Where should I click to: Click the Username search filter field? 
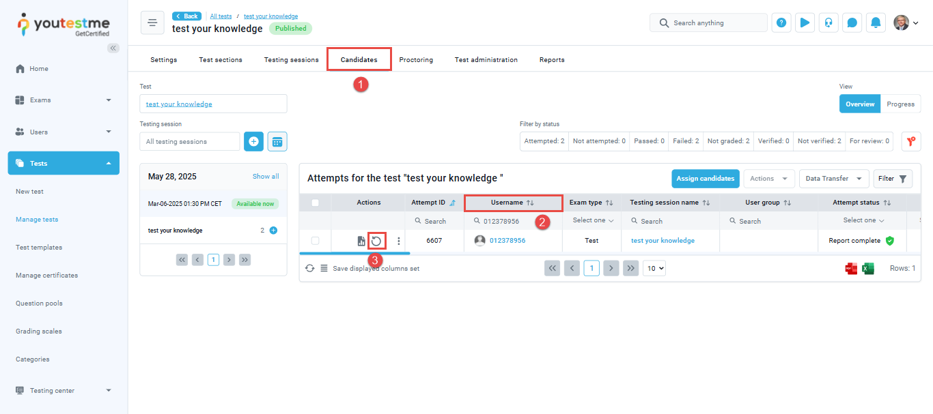[513, 221]
